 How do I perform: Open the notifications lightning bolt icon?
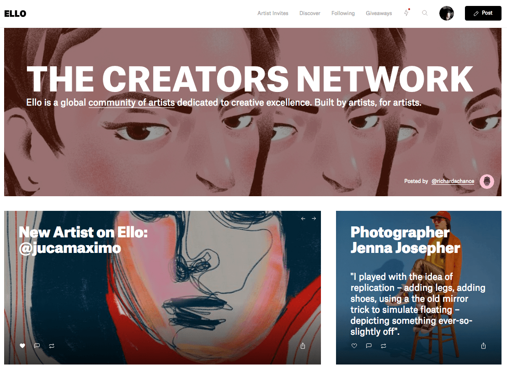click(406, 13)
